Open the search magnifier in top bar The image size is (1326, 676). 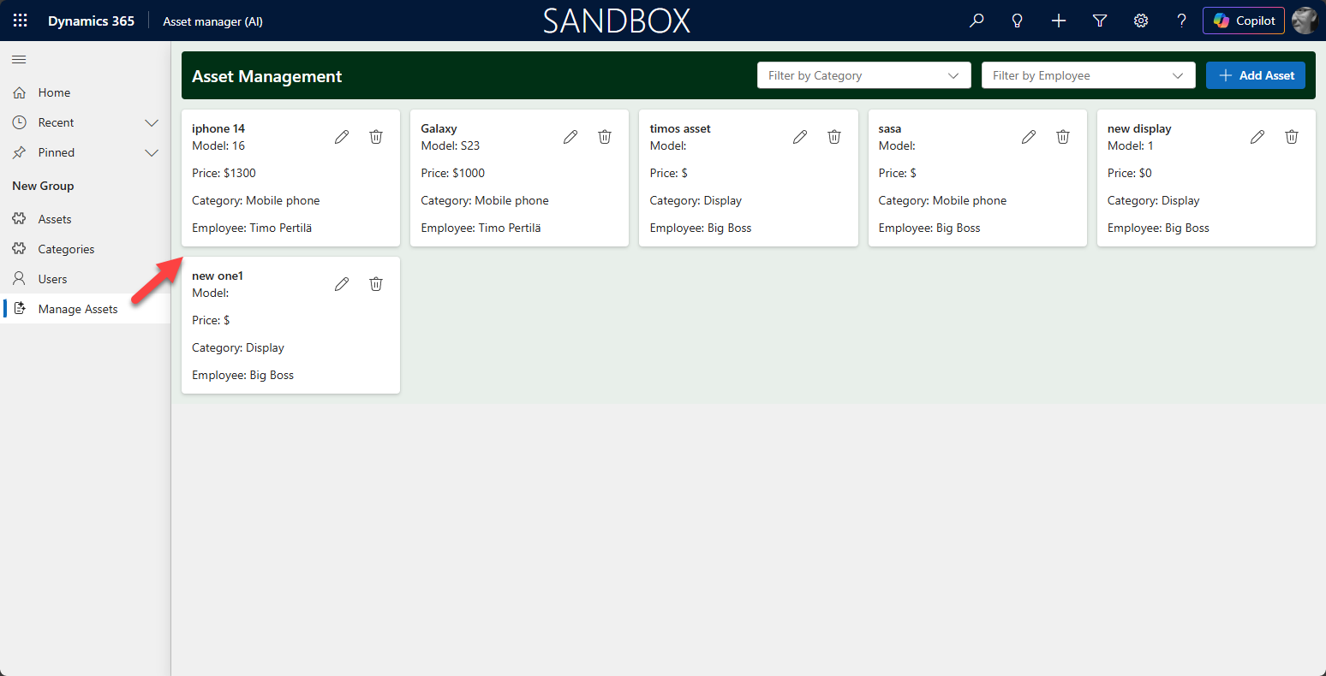[x=977, y=21]
